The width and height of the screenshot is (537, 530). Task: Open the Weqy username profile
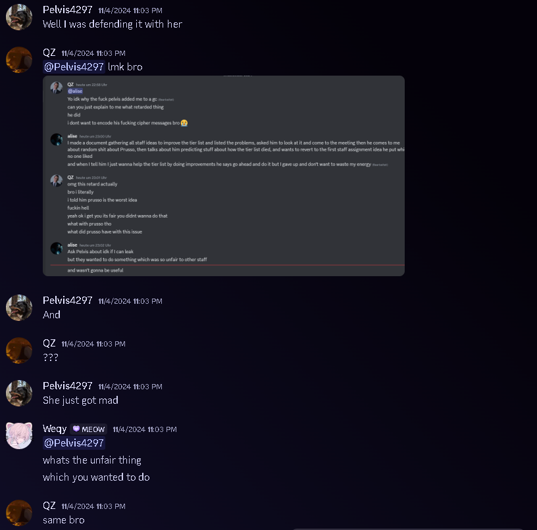point(55,429)
